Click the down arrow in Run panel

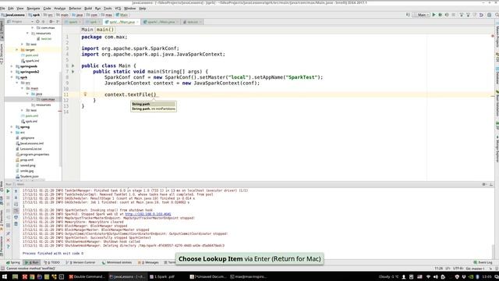pos(16,197)
